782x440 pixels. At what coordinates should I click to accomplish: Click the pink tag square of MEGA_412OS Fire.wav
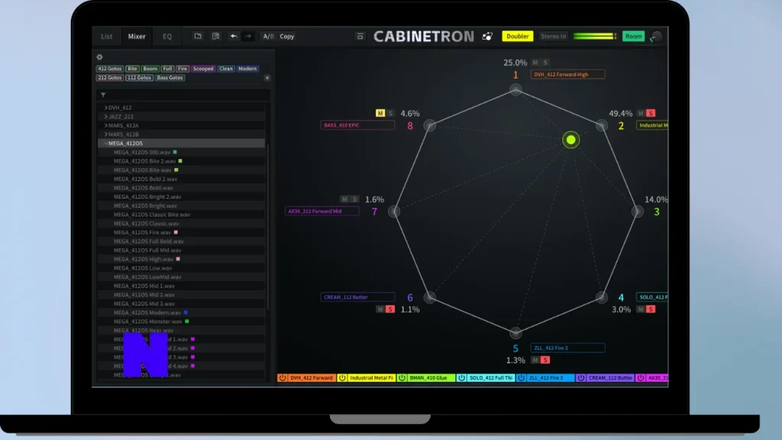[176, 232]
